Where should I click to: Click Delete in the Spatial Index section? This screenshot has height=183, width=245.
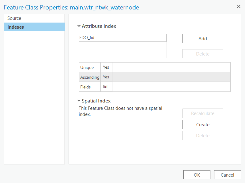pyautogui.click(x=203, y=135)
